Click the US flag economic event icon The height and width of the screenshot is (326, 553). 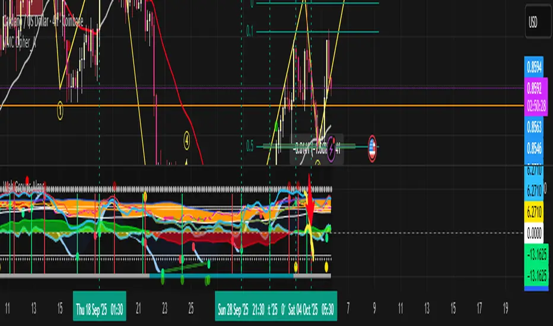(x=372, y=148)
